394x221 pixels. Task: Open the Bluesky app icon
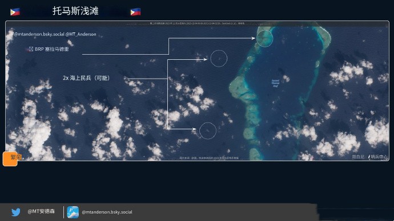pyautogui.click(x=73, y=212)
